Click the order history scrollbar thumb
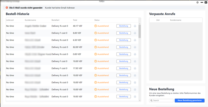This screenshot has width=208, height=107. (x=140, y=31)
